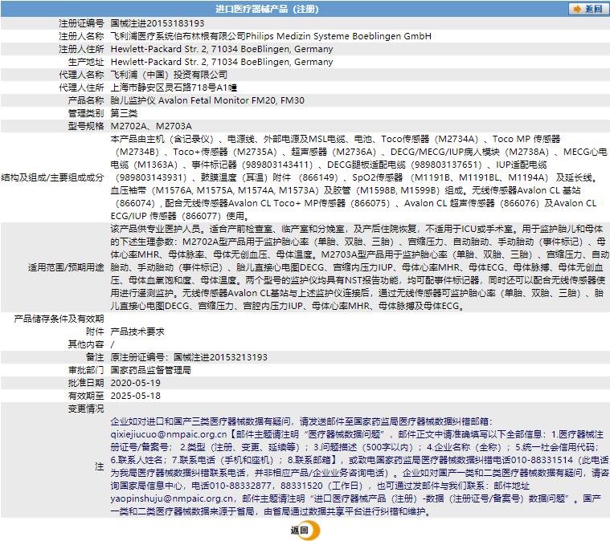Click the 注册人住所 address value
This screenshot has height=541, width=610.
[x=222, y=49]
